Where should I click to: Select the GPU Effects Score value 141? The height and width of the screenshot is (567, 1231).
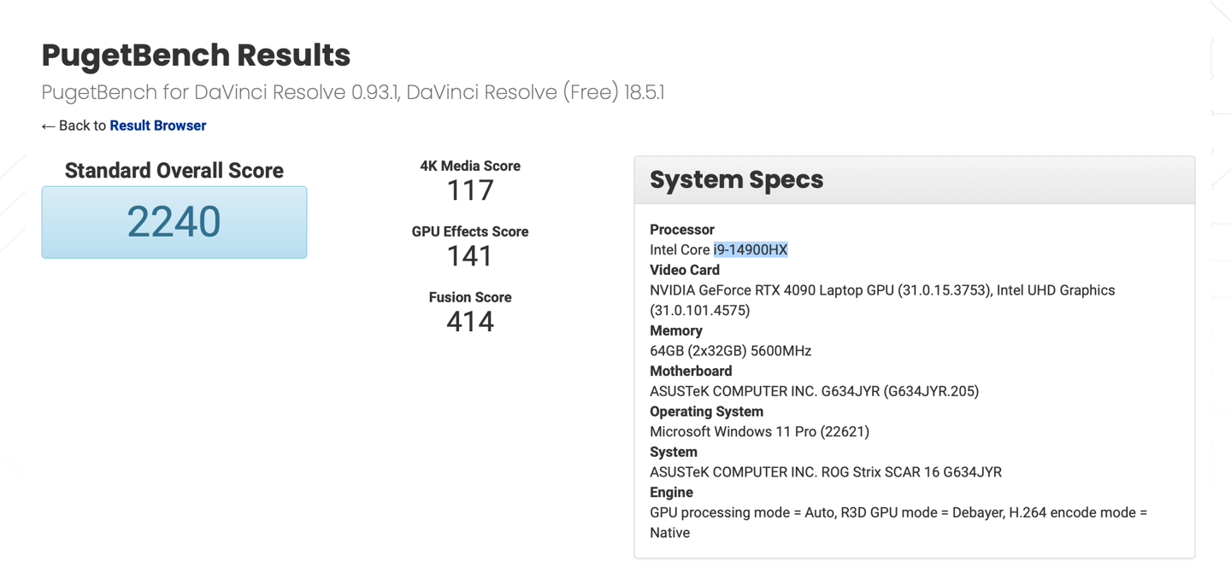470,256
